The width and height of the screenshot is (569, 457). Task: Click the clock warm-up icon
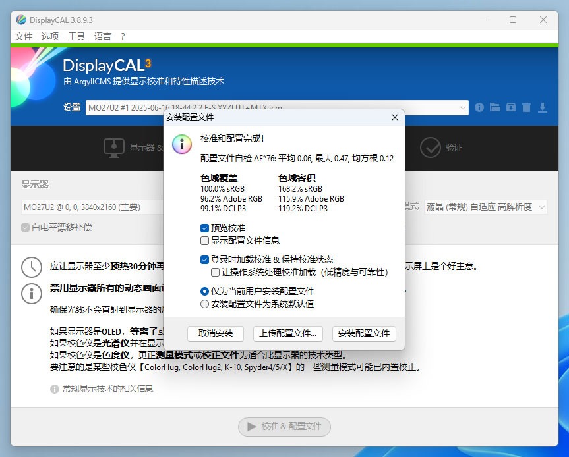coord(32,267)
